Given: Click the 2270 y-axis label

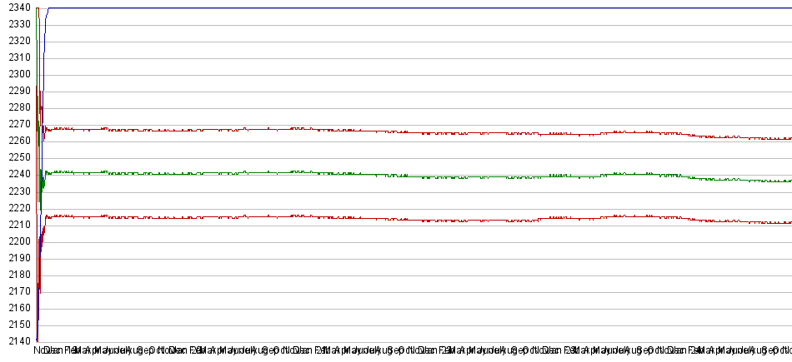Looking at the screenshot, I should point(17,124).
